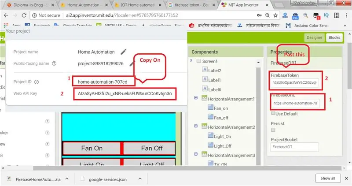Select the Label2 component icon

point(205,70)
